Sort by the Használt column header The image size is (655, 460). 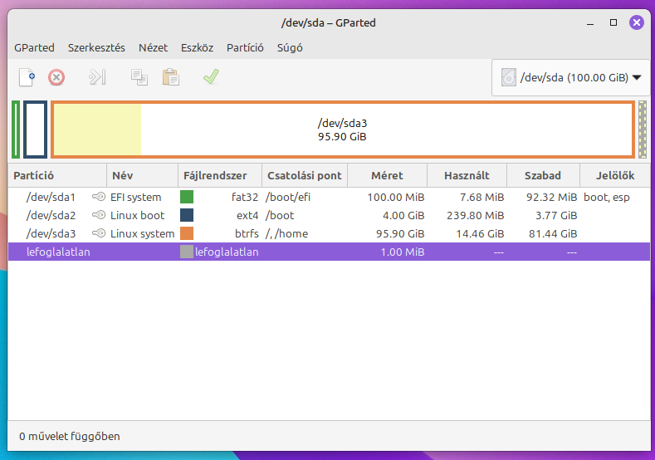click(467, 175)
